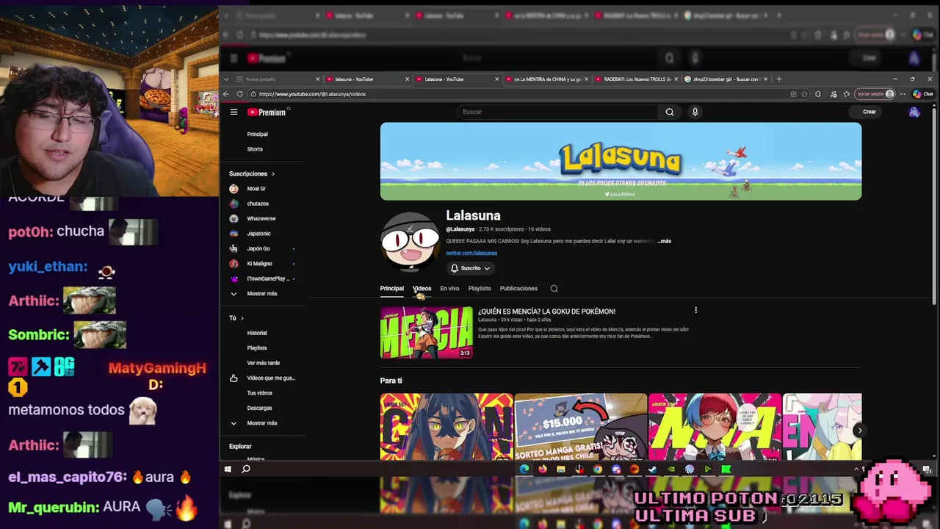Screen dimensions: 940x529
Task: Click the YouTube Premium logo
Action: tap(267, 112)
